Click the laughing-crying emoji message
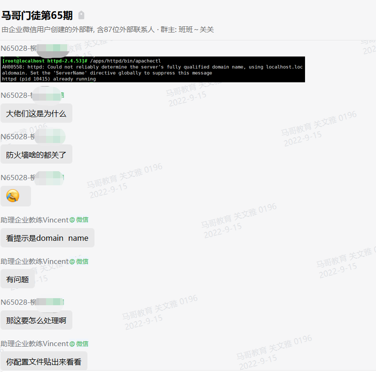The height and width of the screenshot is (372, 376). point(13,196)
